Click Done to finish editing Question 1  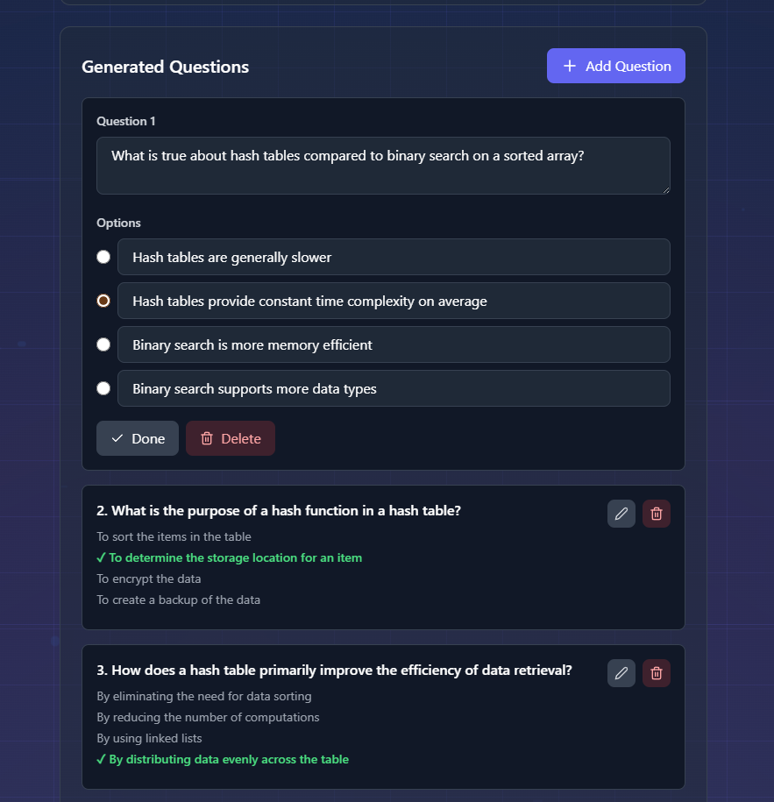138,438
